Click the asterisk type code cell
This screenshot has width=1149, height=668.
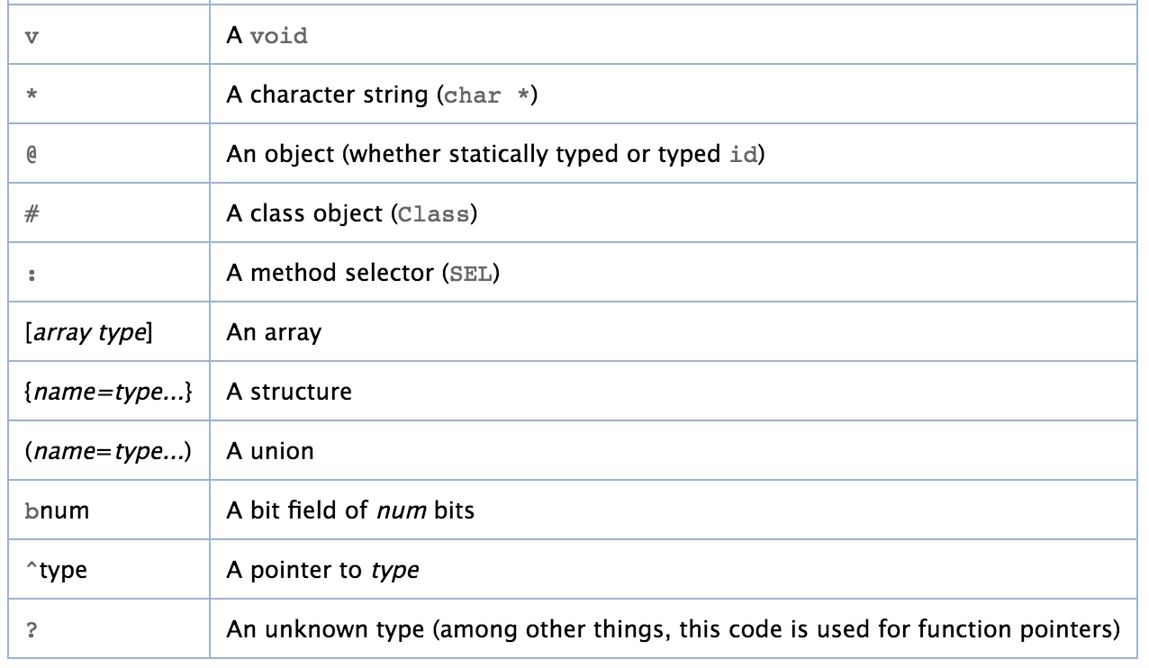pyautogui.click(x=32, y=95)
